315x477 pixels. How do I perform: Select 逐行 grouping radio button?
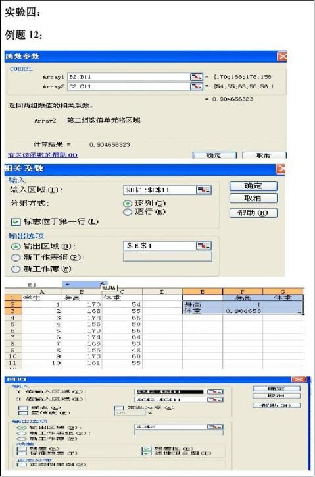[128, 212]
